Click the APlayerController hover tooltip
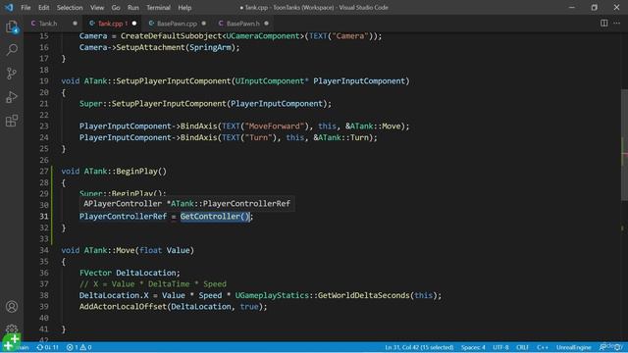 pos(187,204)
